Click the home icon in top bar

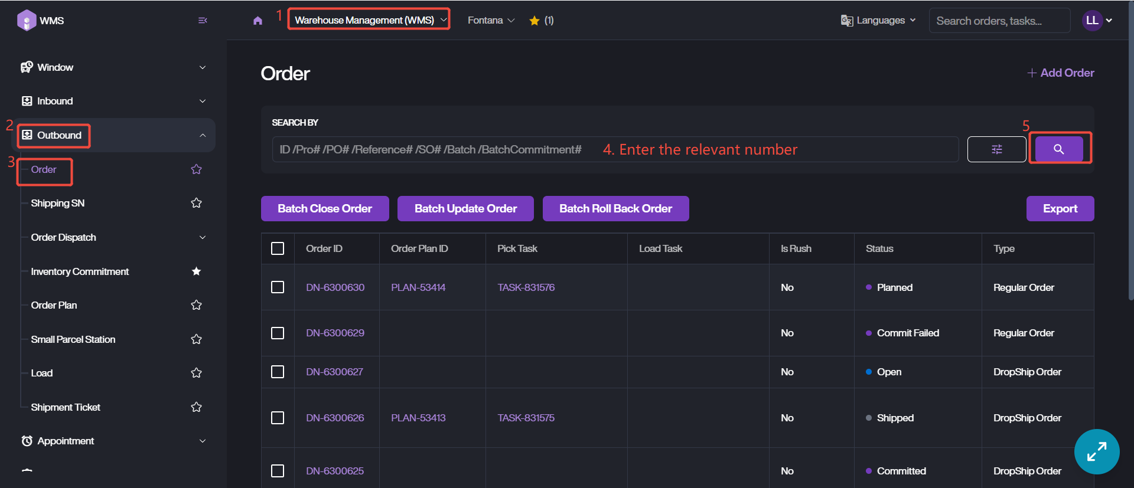pos(258,21)
